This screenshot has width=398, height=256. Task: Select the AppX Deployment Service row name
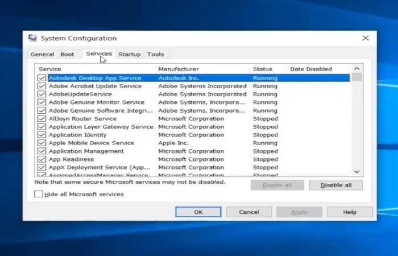100,167
